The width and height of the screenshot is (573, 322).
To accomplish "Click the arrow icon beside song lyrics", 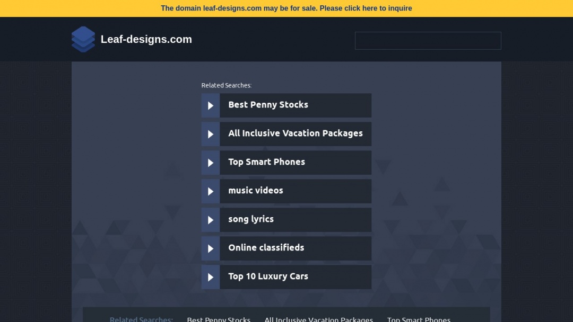I will tap(210, 220).
